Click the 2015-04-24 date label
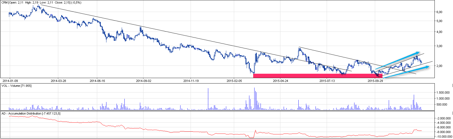Image resolution: width=453 pixels, height=139 pixels. (280, 81)
